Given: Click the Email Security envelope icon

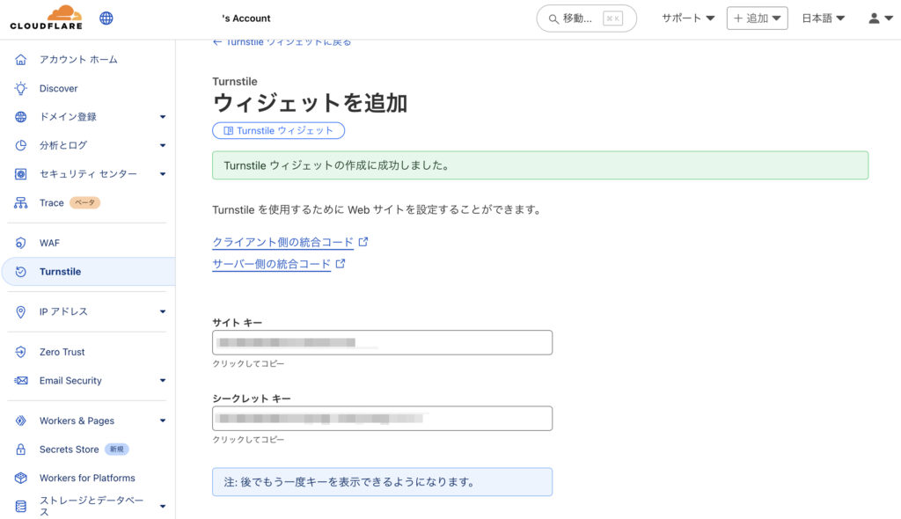Looking at the screenshot, I should 21,381.
